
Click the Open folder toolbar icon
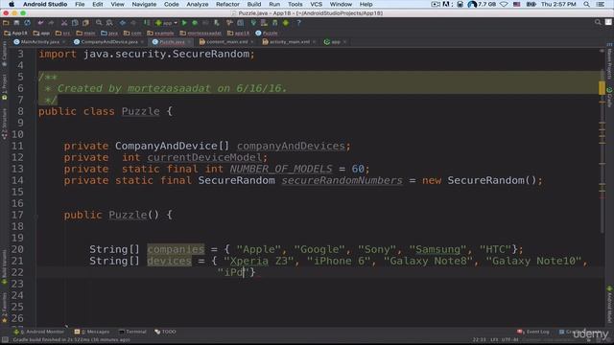(6, 23)
